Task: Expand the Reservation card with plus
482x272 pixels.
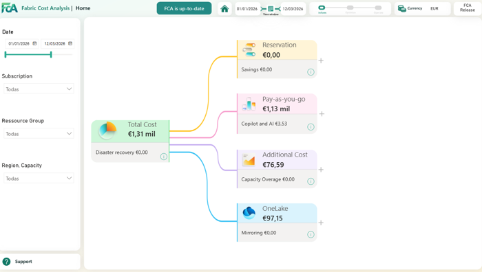Action: 321,60
